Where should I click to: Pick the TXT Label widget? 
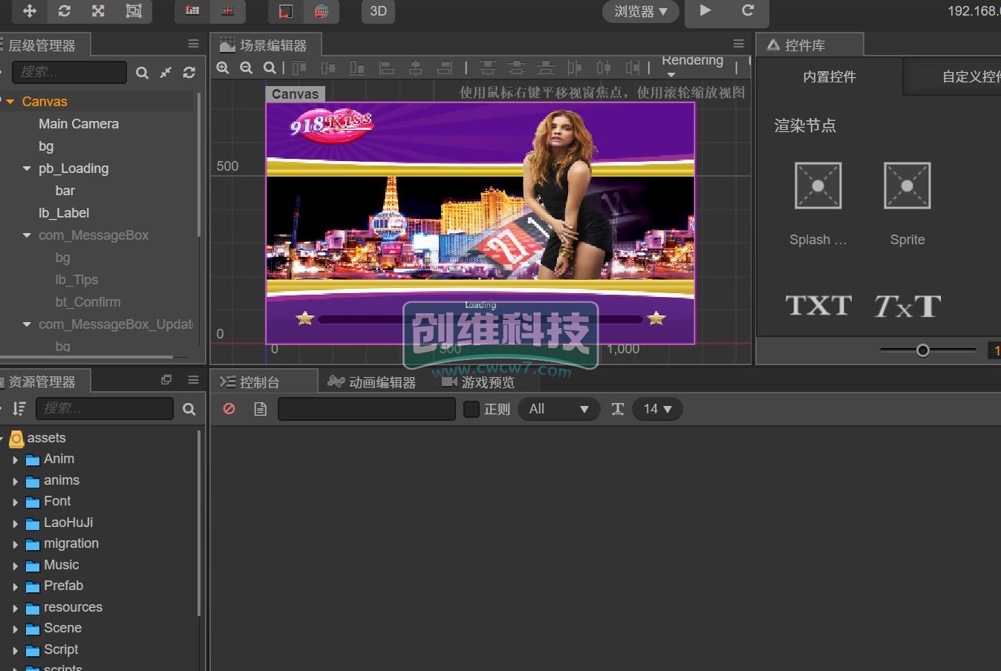(818, 305)
